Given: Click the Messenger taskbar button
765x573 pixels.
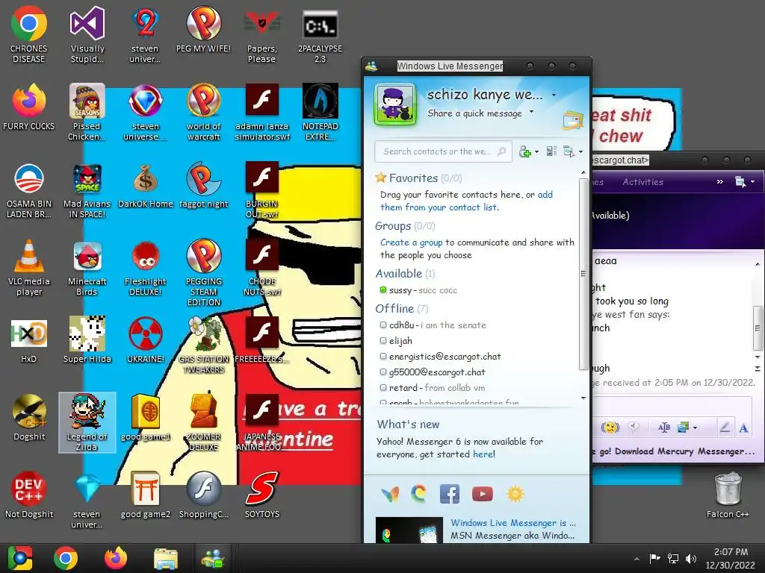Looking at the screenshot, I should (x=213, y=558).
